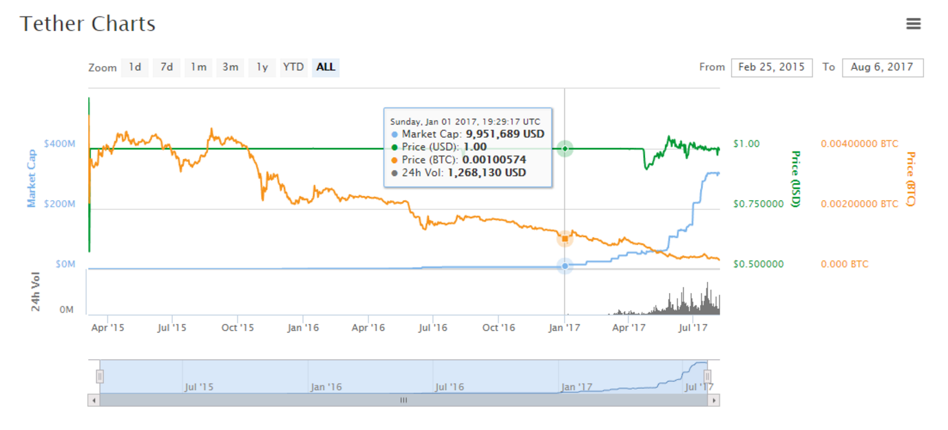Click the Tether Charts heading

pyautogui.click(x=87, y=24)
